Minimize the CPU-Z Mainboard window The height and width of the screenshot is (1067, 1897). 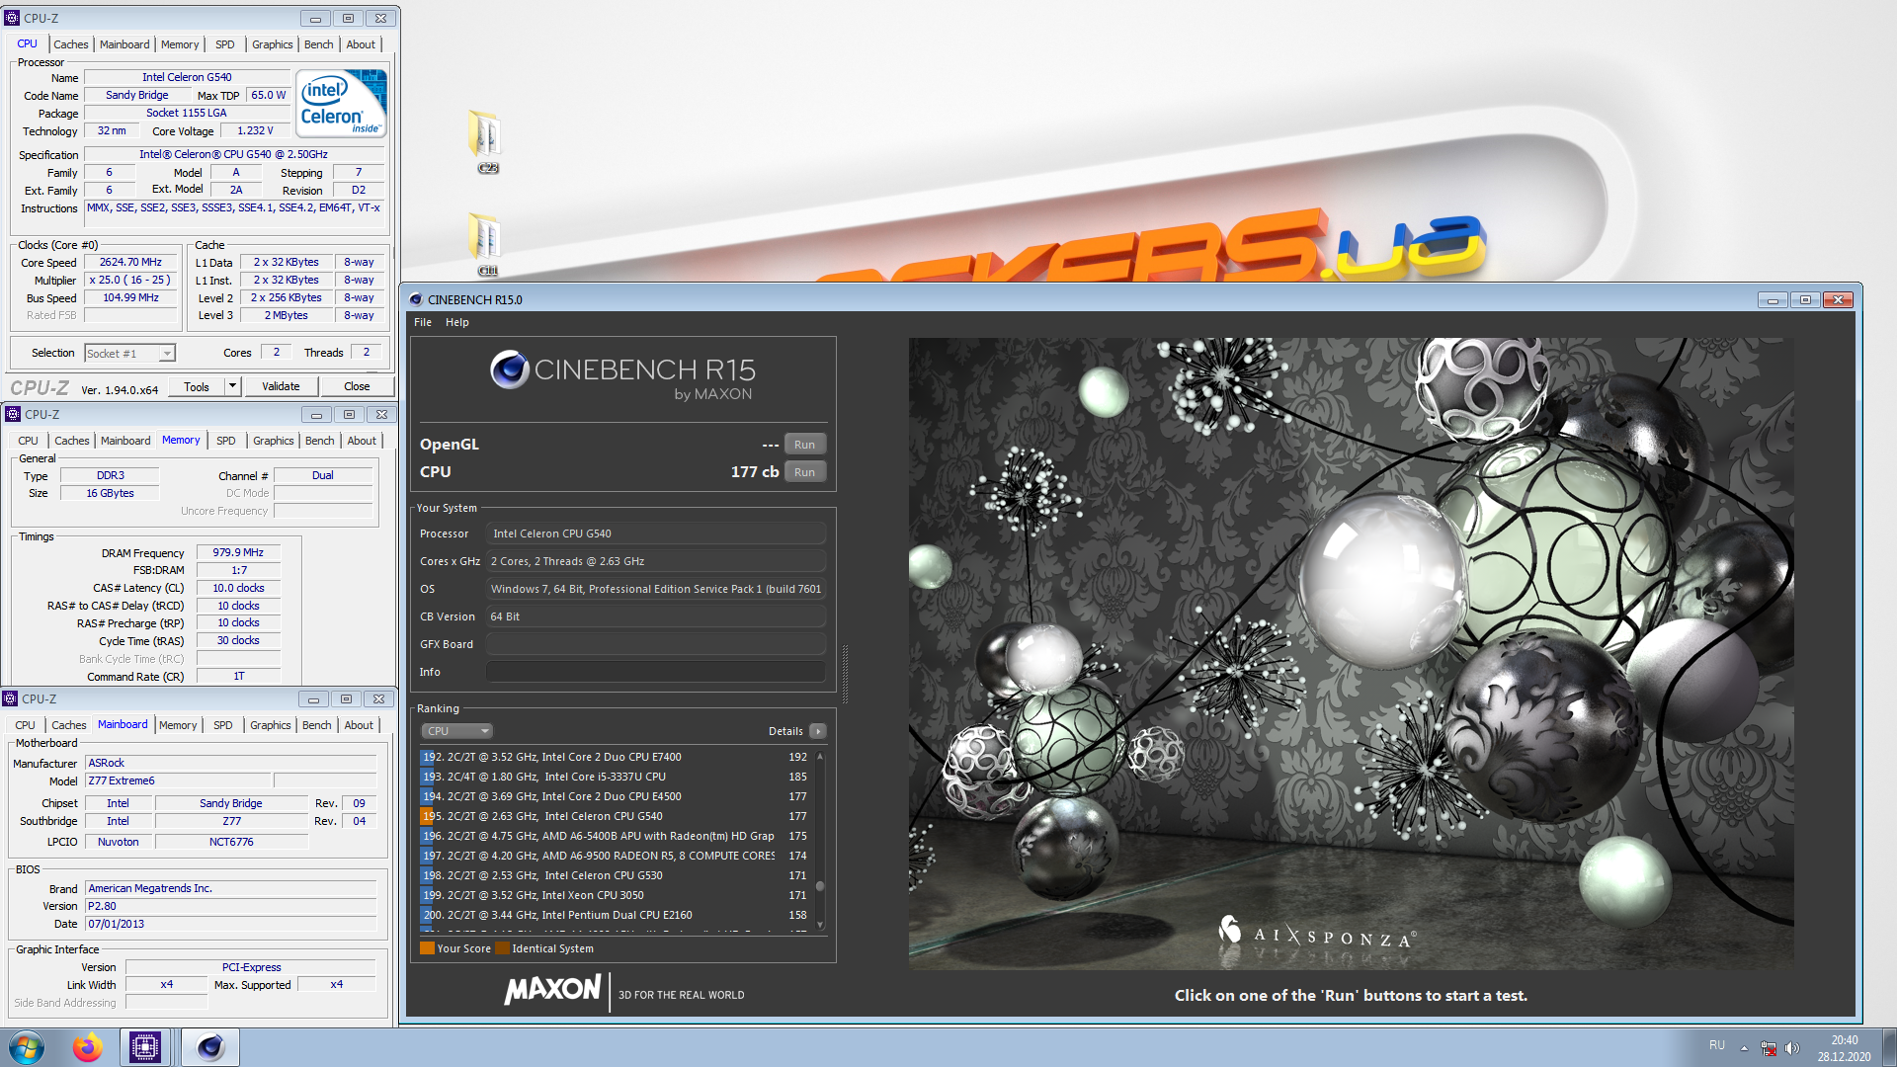pos(313,699)
